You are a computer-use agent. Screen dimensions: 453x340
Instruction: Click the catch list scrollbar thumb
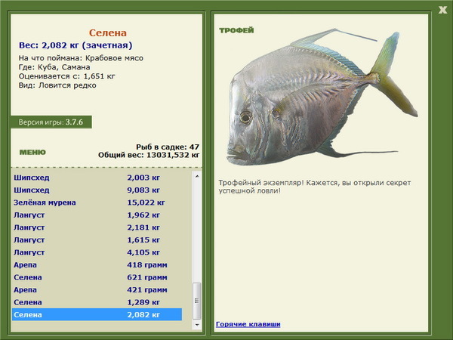197,301
